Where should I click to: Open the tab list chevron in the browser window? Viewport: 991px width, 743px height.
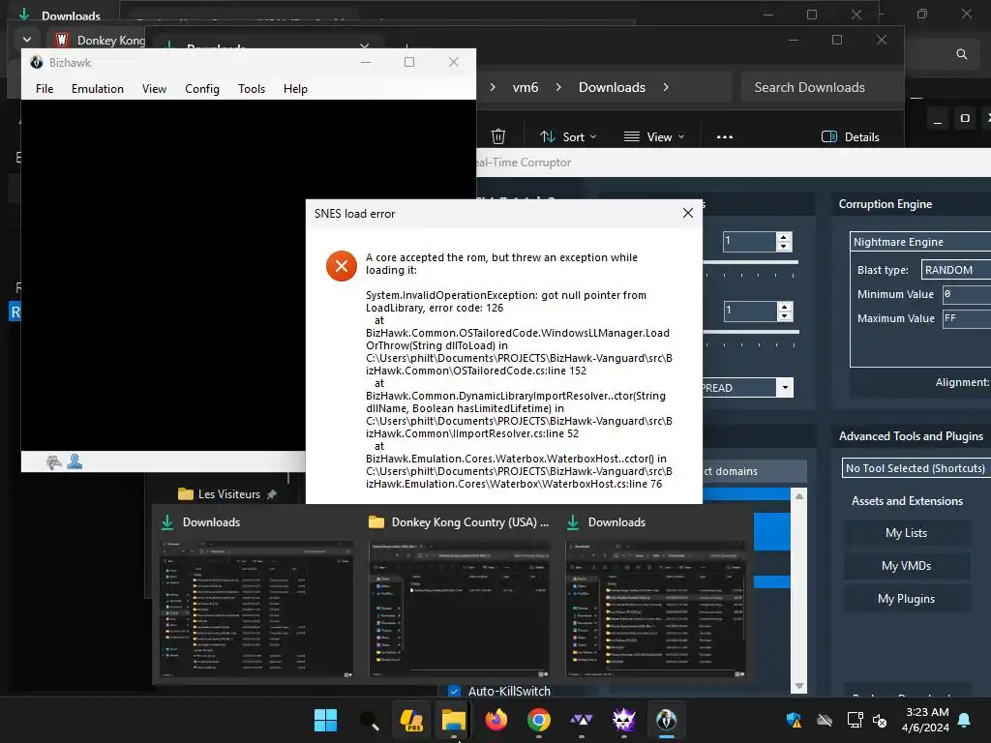(26, 39)
